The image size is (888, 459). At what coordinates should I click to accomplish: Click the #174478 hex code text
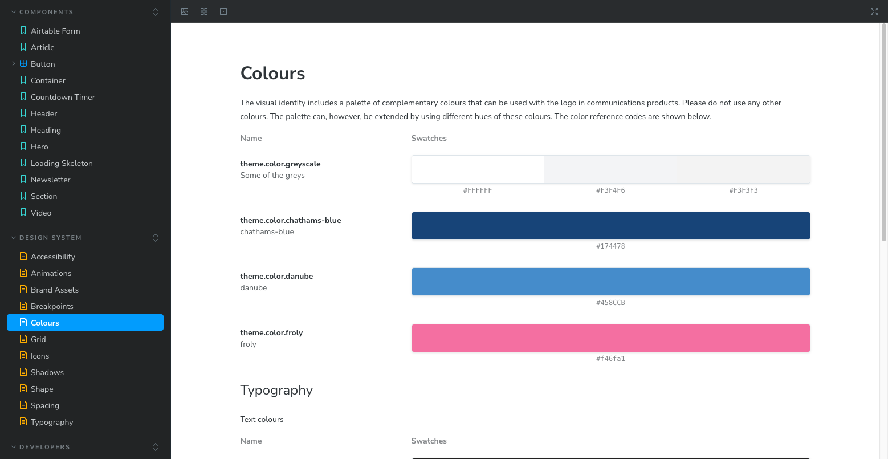coord(610,246)
